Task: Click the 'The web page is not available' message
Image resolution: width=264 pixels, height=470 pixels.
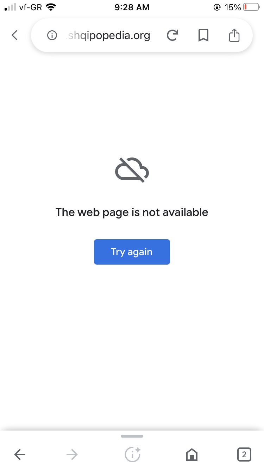Action: pos(132,212)
